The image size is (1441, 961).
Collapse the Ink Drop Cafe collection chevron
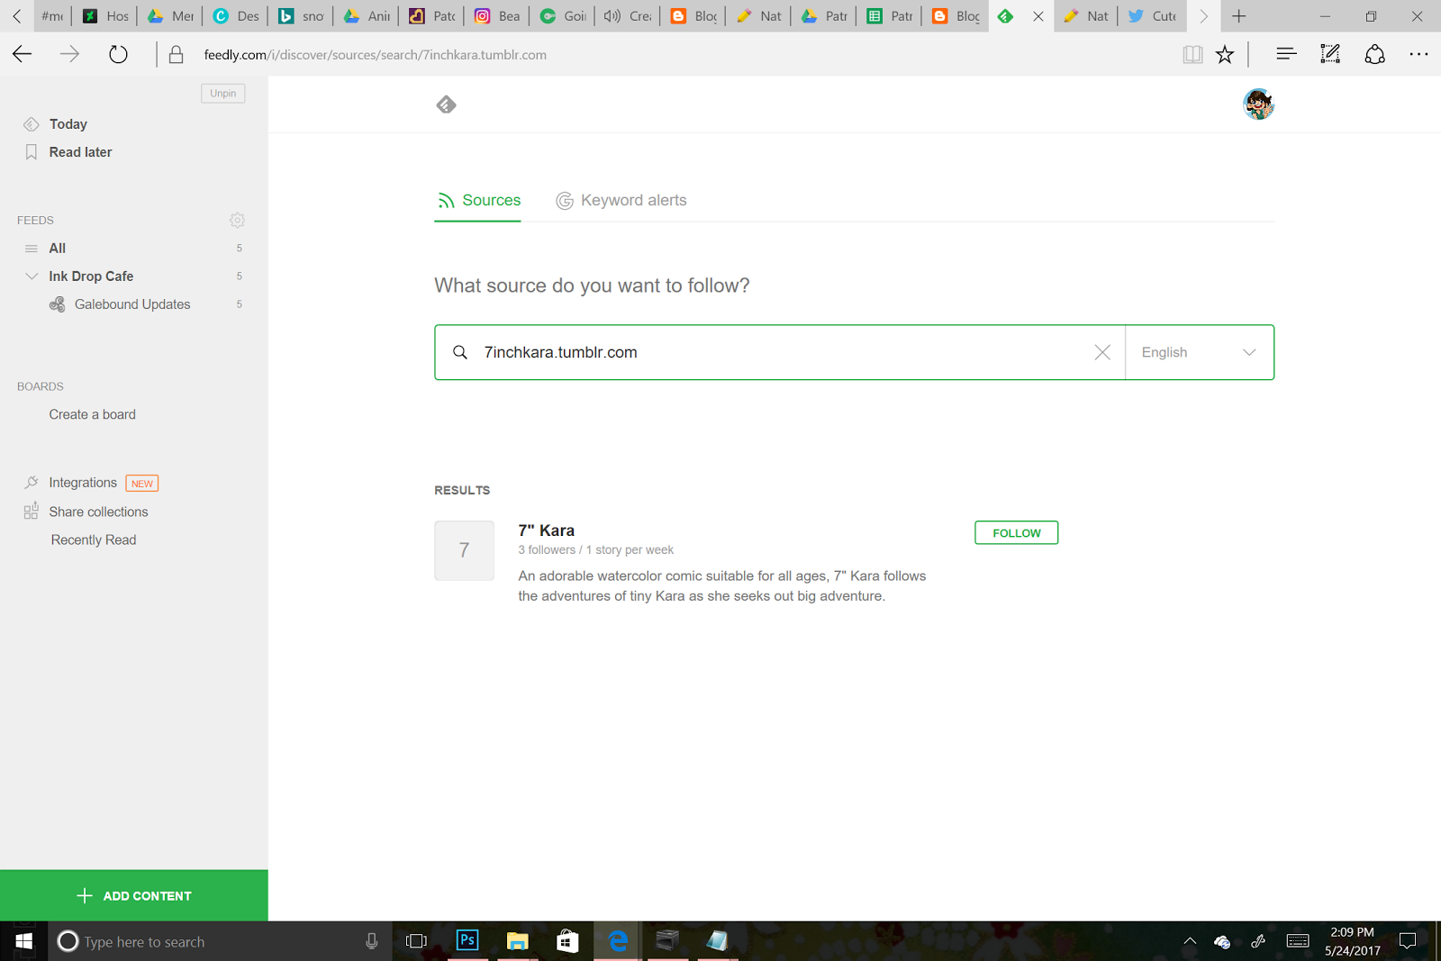point(32,277)
